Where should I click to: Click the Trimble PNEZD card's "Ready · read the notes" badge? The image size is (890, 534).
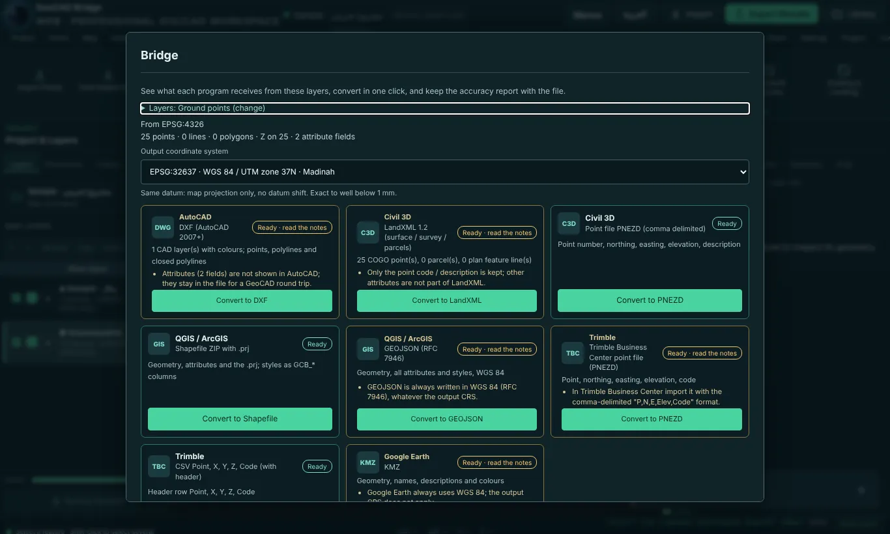coord(702,353)
